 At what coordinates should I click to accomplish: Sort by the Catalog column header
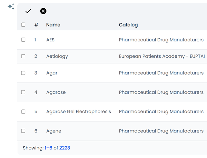pos(128,25)
